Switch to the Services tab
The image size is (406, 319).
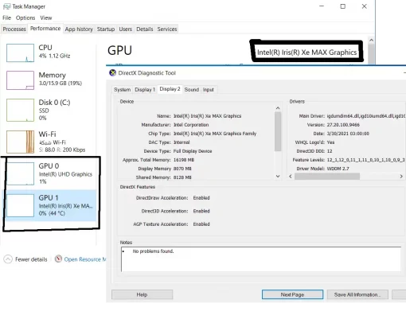pos(167,29)
